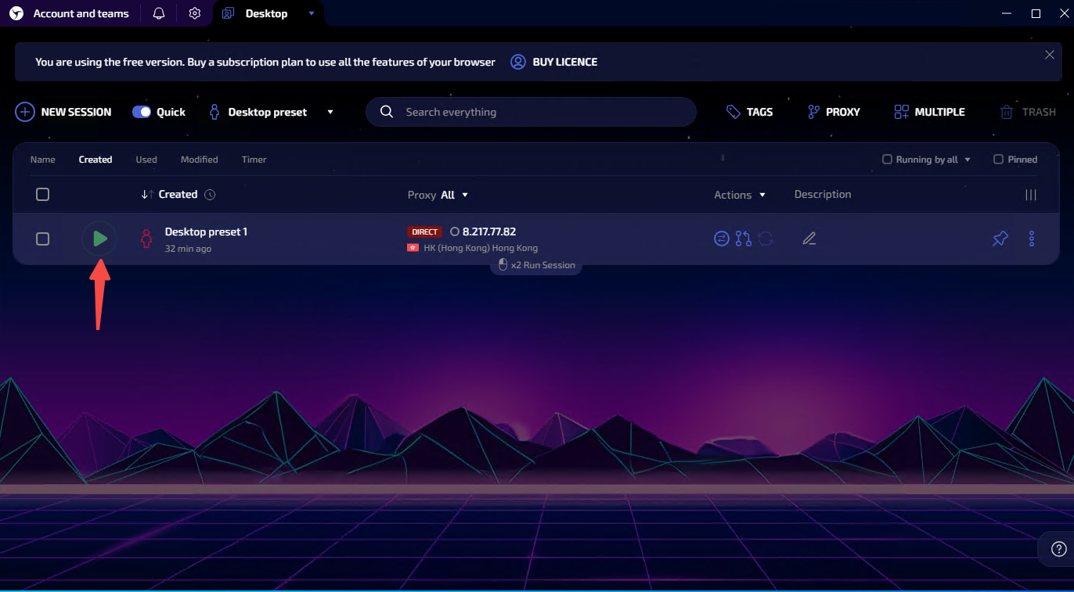Expand the Actions column dropdown

pyautogui.click(x=762, y=195)
